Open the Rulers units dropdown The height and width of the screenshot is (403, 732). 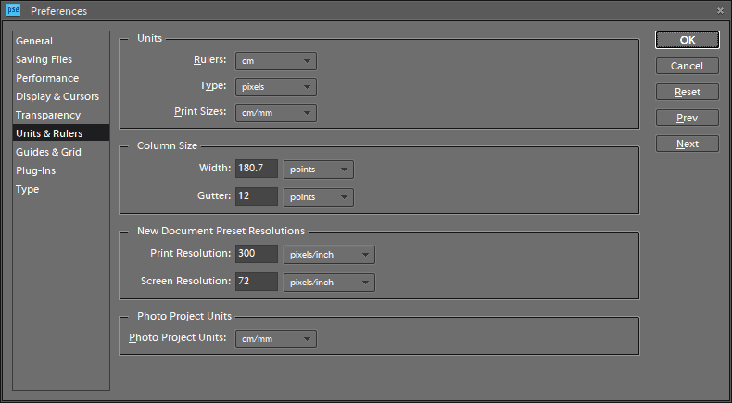[276, 61]
